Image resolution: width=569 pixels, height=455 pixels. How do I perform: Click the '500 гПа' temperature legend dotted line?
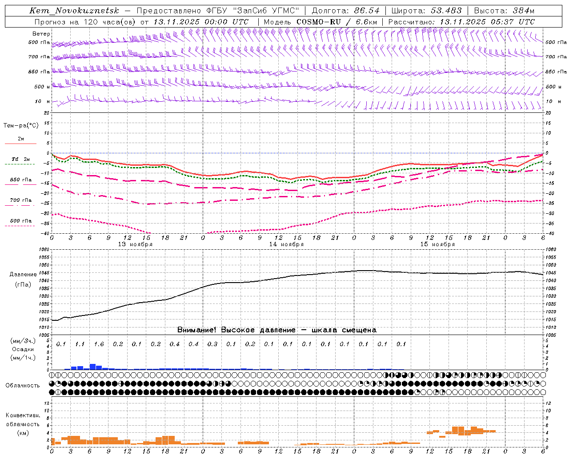pyautogui.click(x=20, y=226)
